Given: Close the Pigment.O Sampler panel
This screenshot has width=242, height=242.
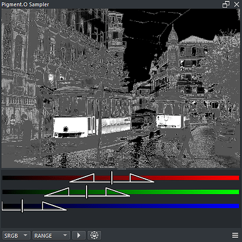Looking at the screenshot, I should 237,4.
